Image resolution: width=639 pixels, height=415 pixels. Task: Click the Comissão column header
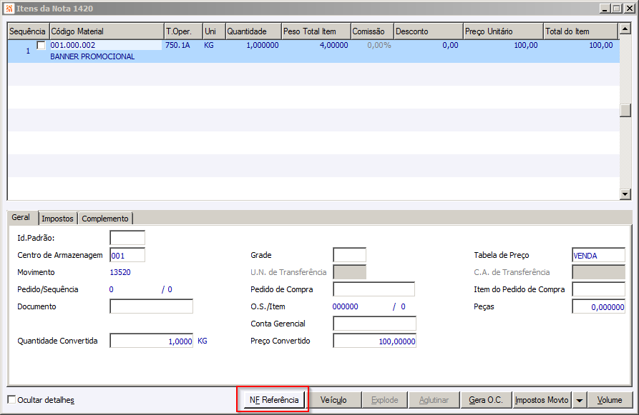(373, 31)
